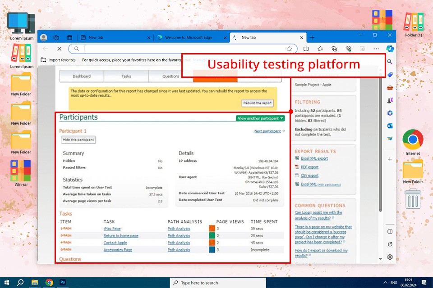Open File Explorer from the taskbar

[x=35, y=283]
